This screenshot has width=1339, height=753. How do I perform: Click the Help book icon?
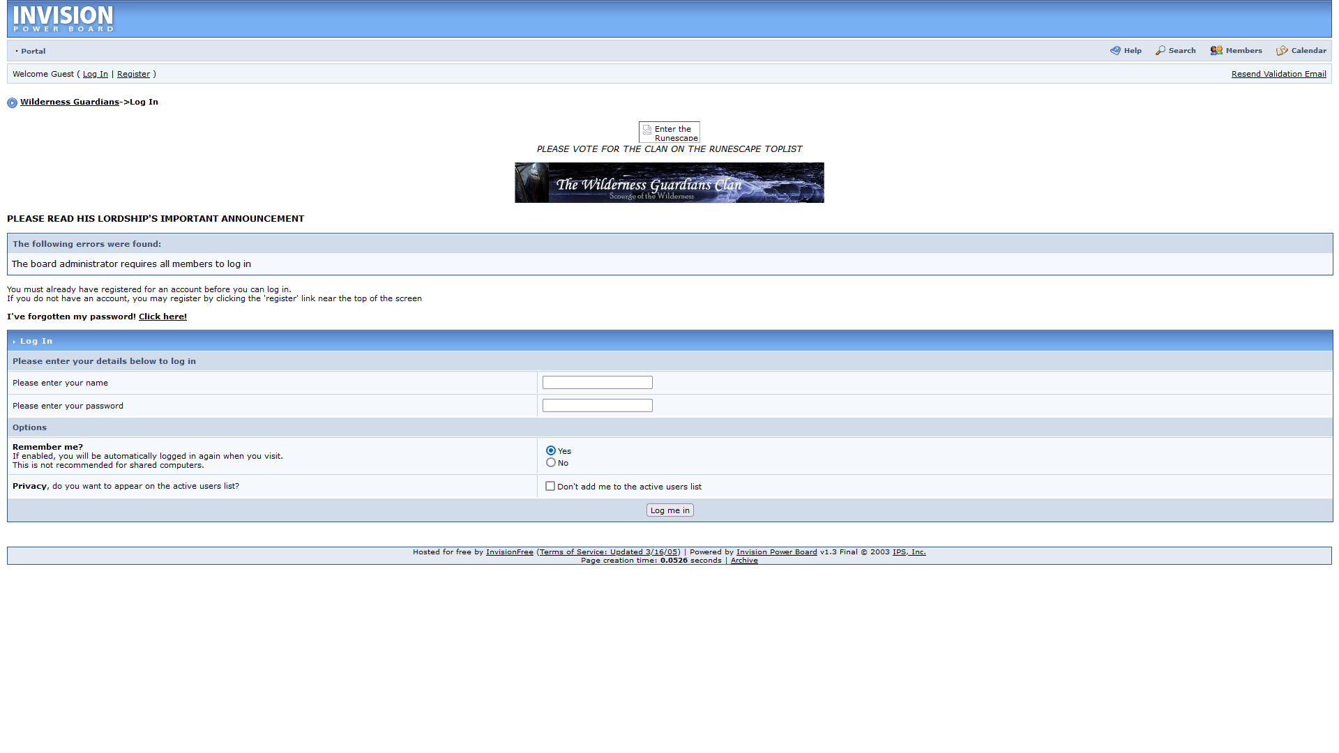[x=1115, y=50]
